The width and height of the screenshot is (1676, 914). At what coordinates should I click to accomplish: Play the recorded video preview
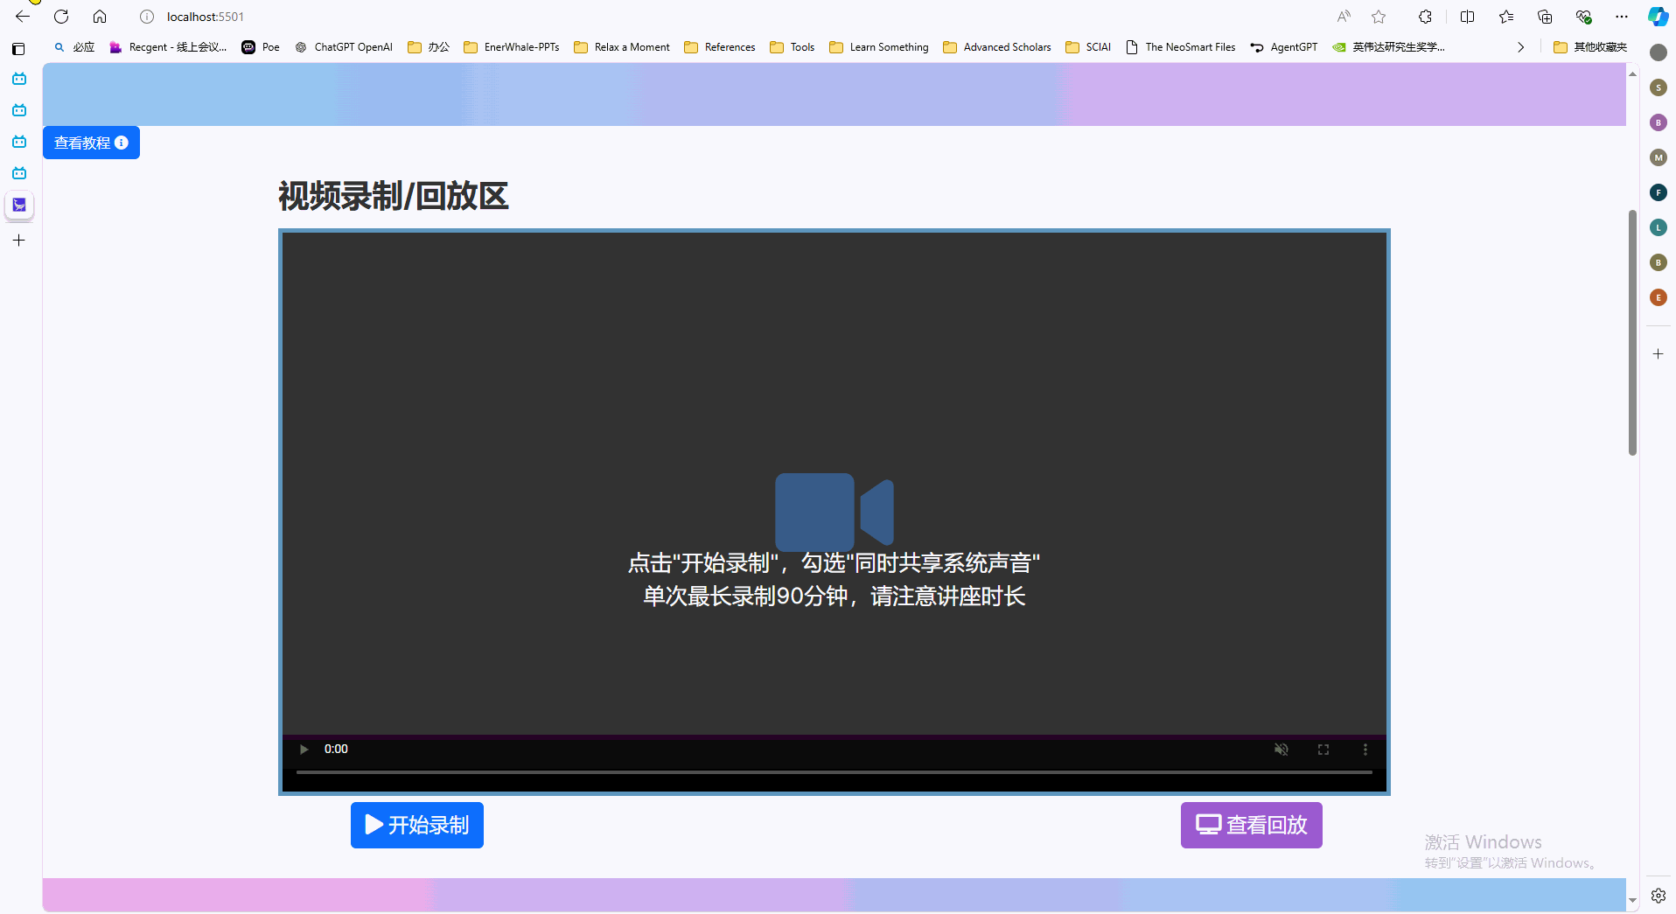tap(303, 749)
